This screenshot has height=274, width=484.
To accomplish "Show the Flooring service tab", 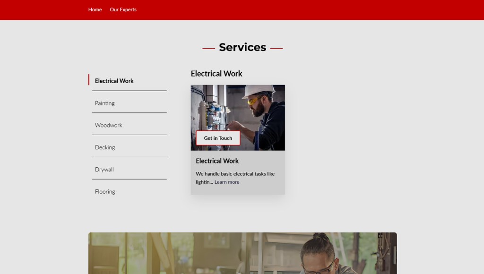I will pos(105,192).
